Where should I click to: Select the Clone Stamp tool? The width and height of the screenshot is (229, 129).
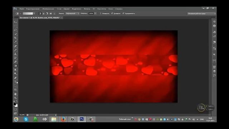click(x=15, y=54)
